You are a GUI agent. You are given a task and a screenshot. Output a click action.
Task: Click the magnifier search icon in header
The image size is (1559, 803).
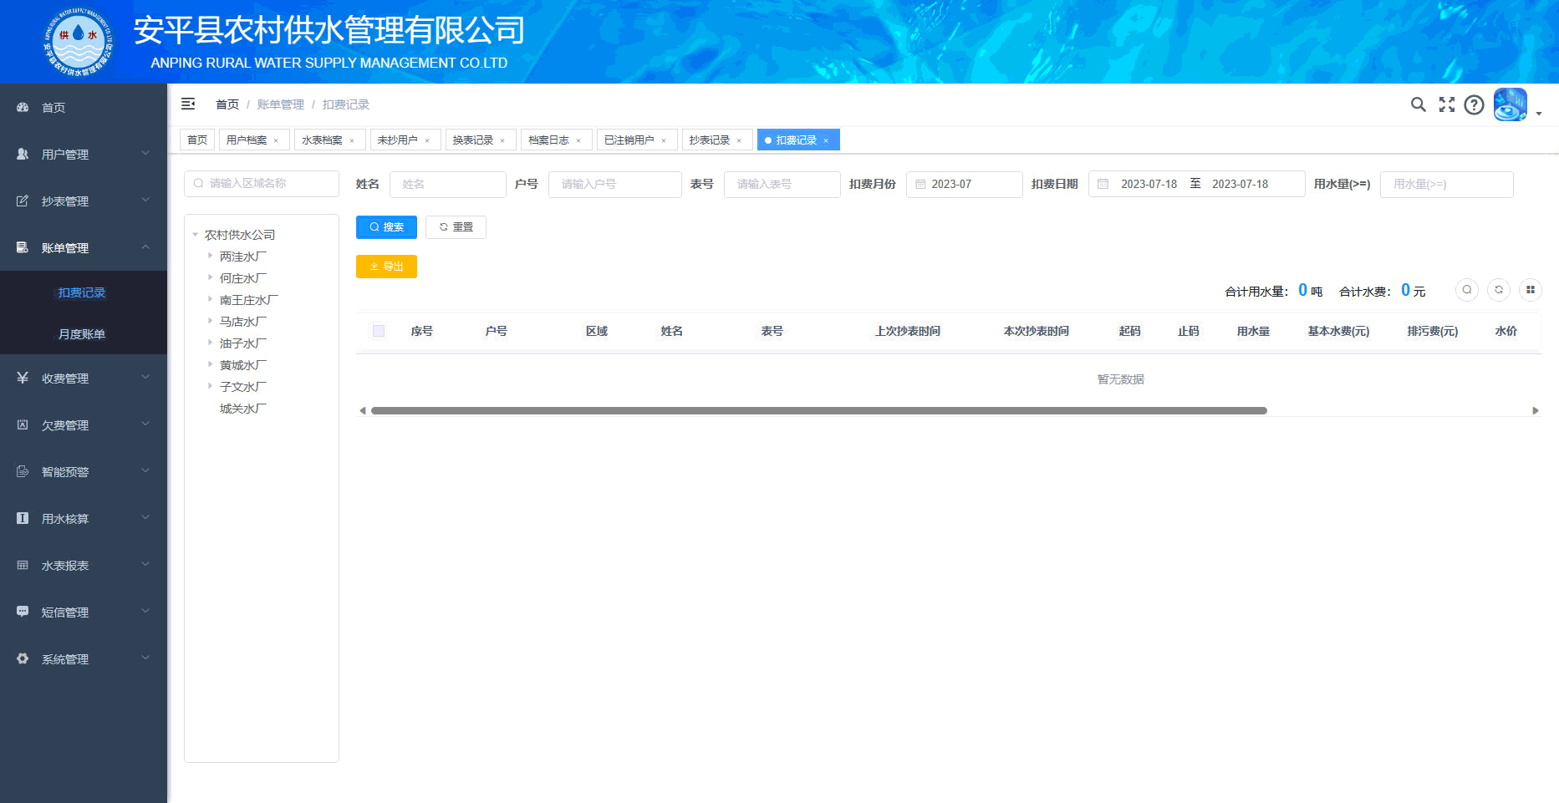tap(1418, 104)
